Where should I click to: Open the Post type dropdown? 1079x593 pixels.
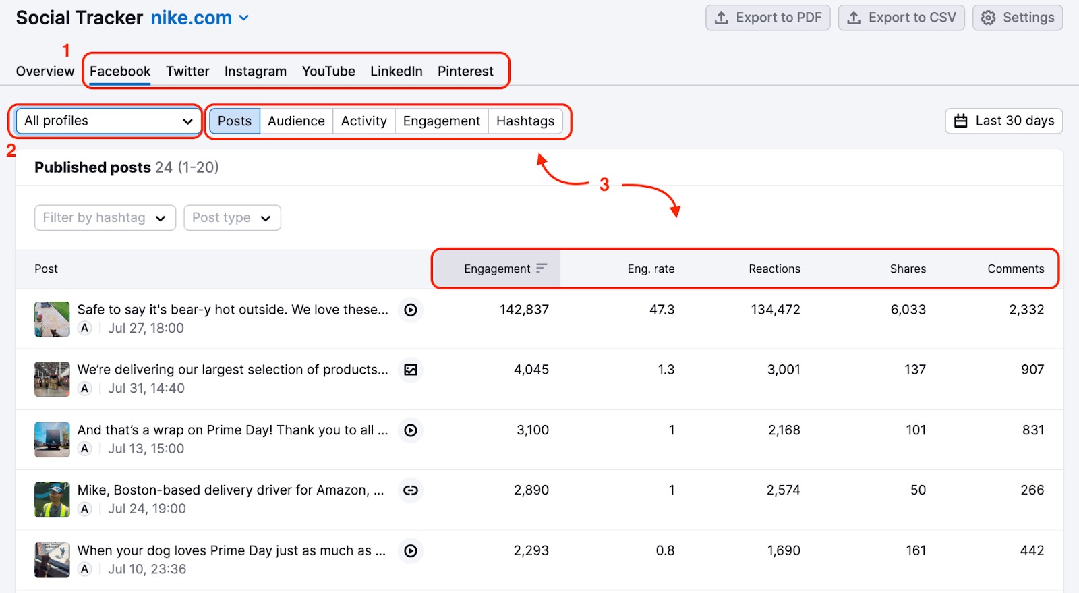232,218
